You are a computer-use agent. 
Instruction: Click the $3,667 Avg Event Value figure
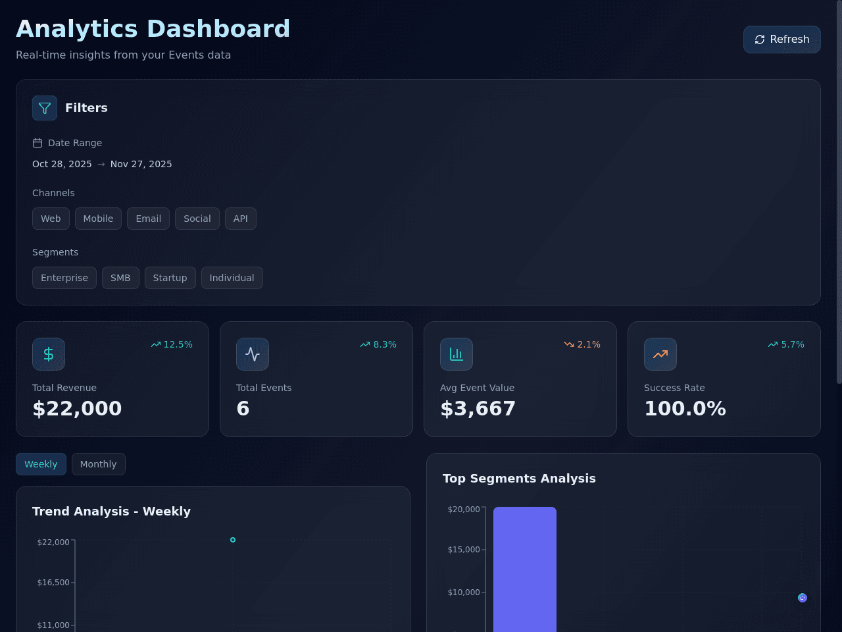pyautogui.click(x=478, y=409)
